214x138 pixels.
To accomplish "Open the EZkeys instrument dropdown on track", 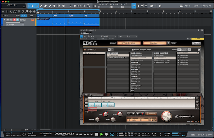I will point(15,24).
